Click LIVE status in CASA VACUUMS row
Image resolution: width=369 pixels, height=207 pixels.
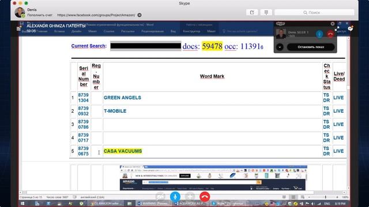[338, 151]
